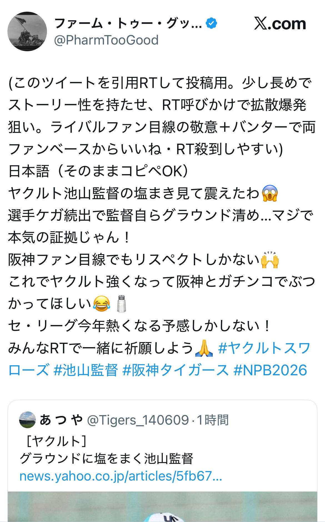Tap the screaming face emoji

(270, 193)
